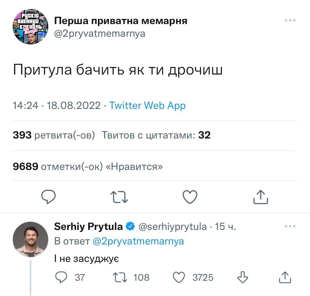Screen dimensions: 310x296
Task: Reply to Serhiy Prytula's comment
Action: (x=61, y=277)
